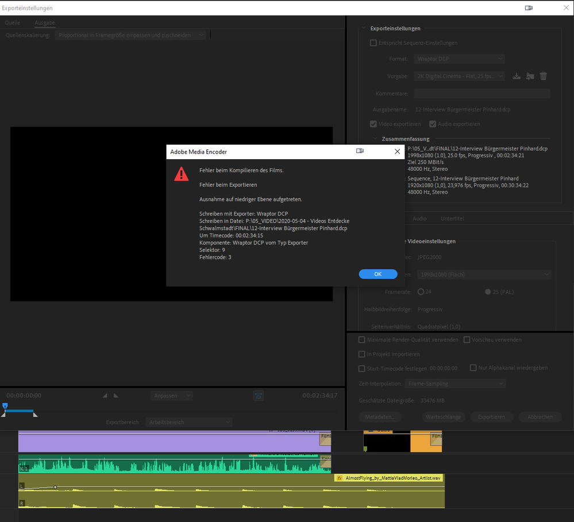This screenshot has width=574, height=522.
Task: Open the Anpassen zoom dropdown
Action: point(171,396)
